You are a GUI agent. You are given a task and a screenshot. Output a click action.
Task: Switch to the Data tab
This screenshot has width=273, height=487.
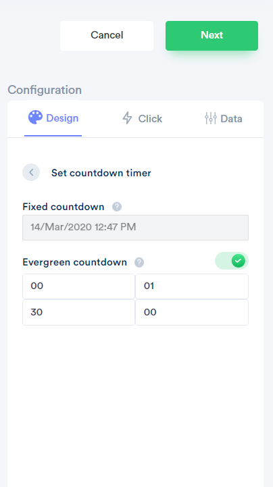[x=223, y=118]
